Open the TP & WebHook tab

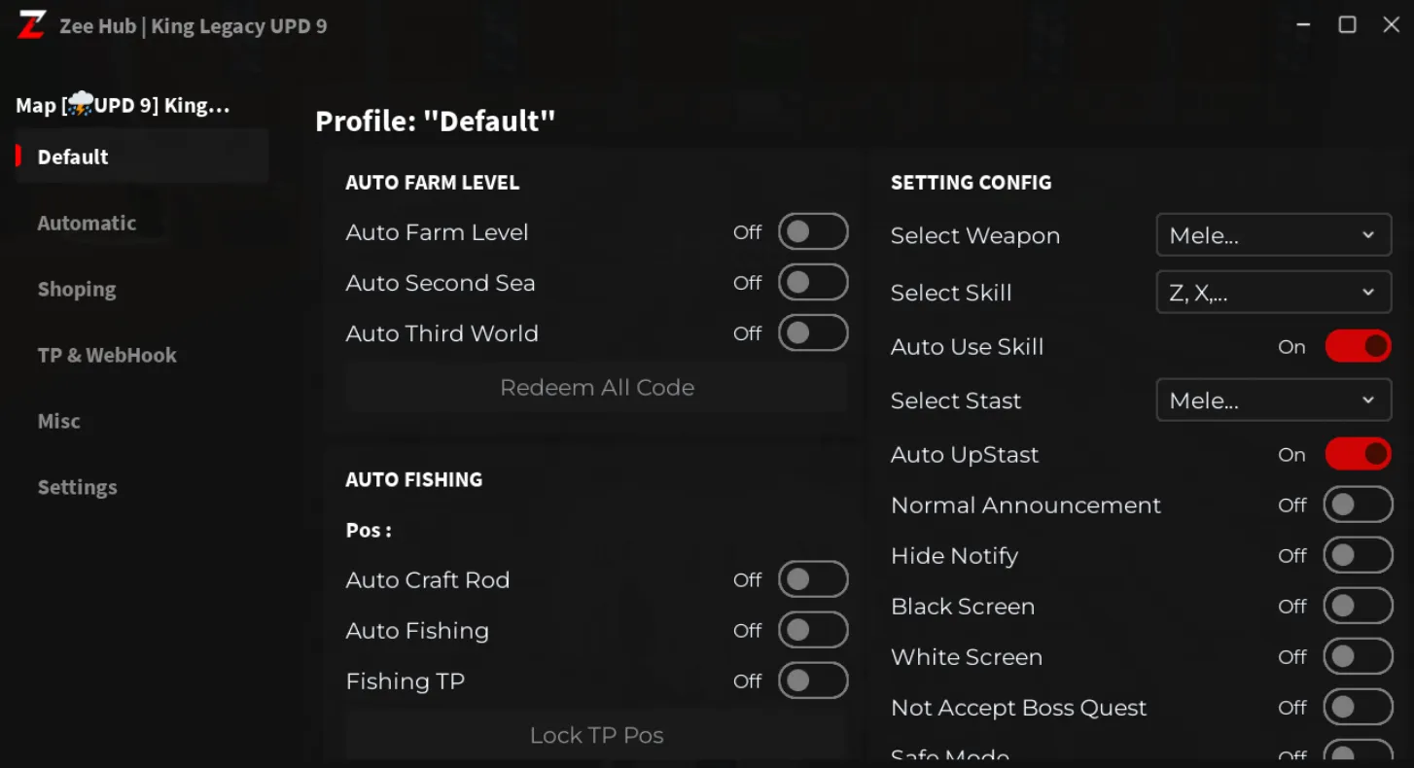pyautogui.click(x=107, y=355)
